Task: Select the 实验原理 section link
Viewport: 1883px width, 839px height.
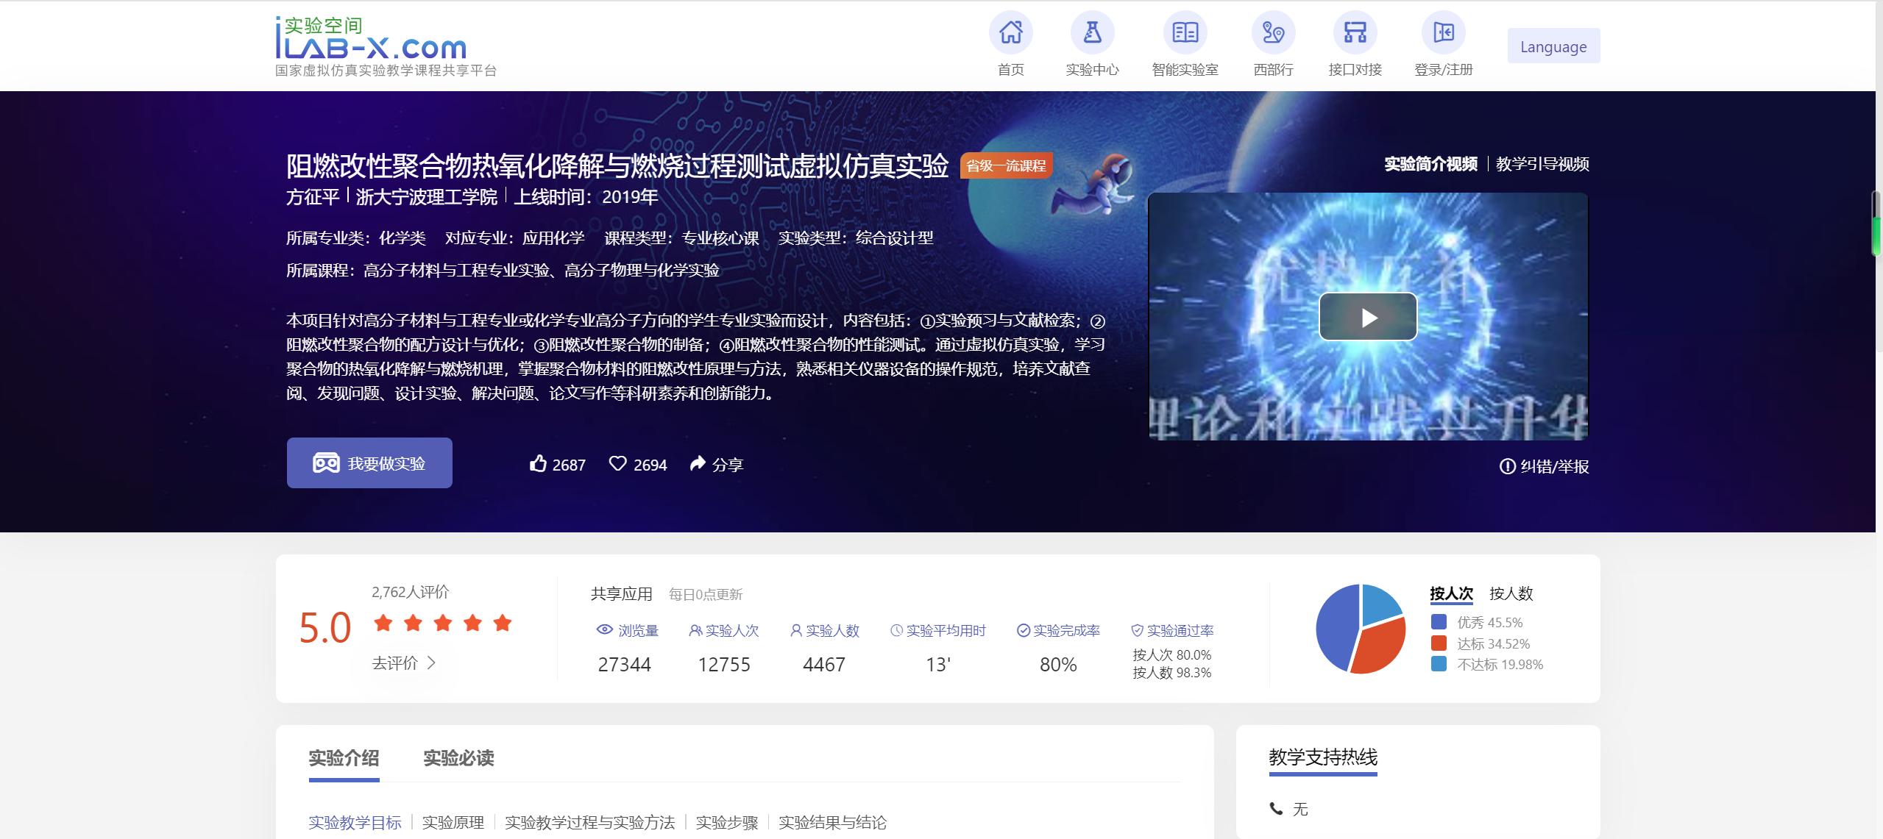Action: 453,822
